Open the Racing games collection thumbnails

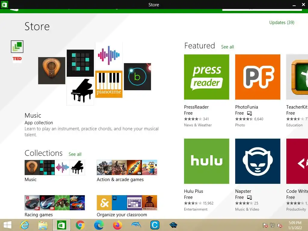(55, 203)
